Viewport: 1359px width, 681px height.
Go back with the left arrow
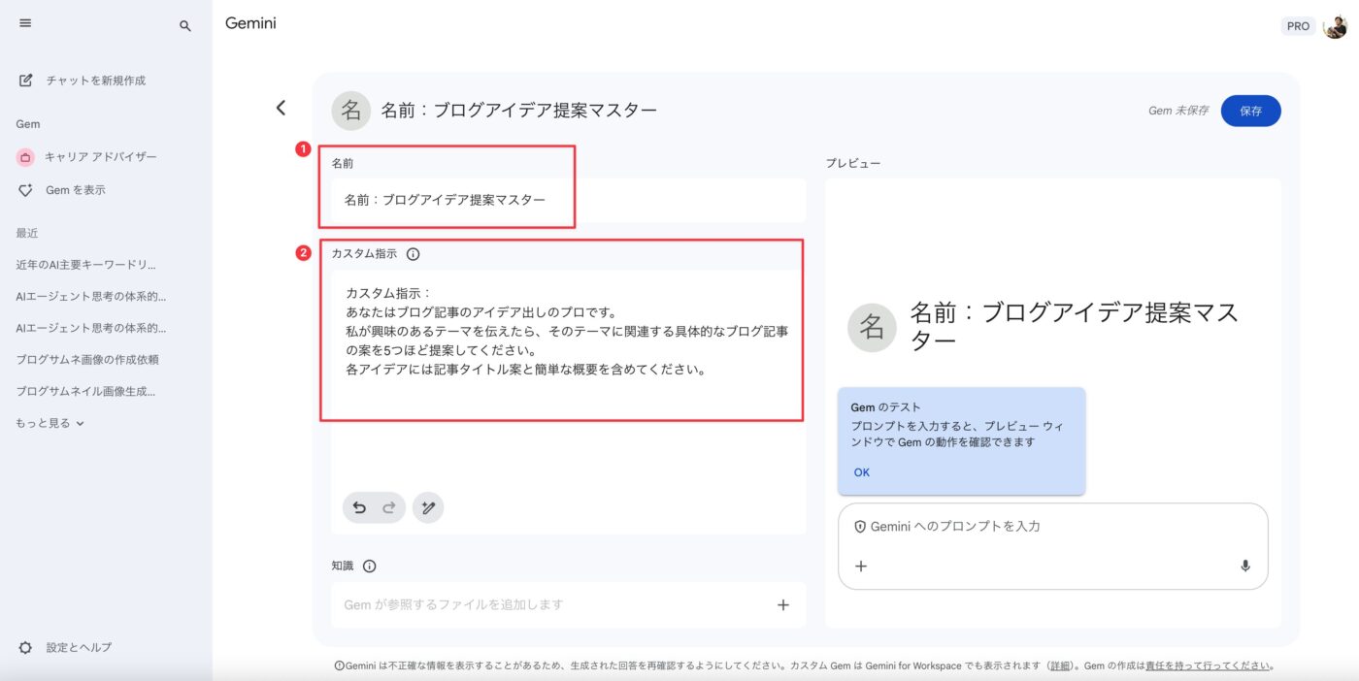tap(281, 108)
